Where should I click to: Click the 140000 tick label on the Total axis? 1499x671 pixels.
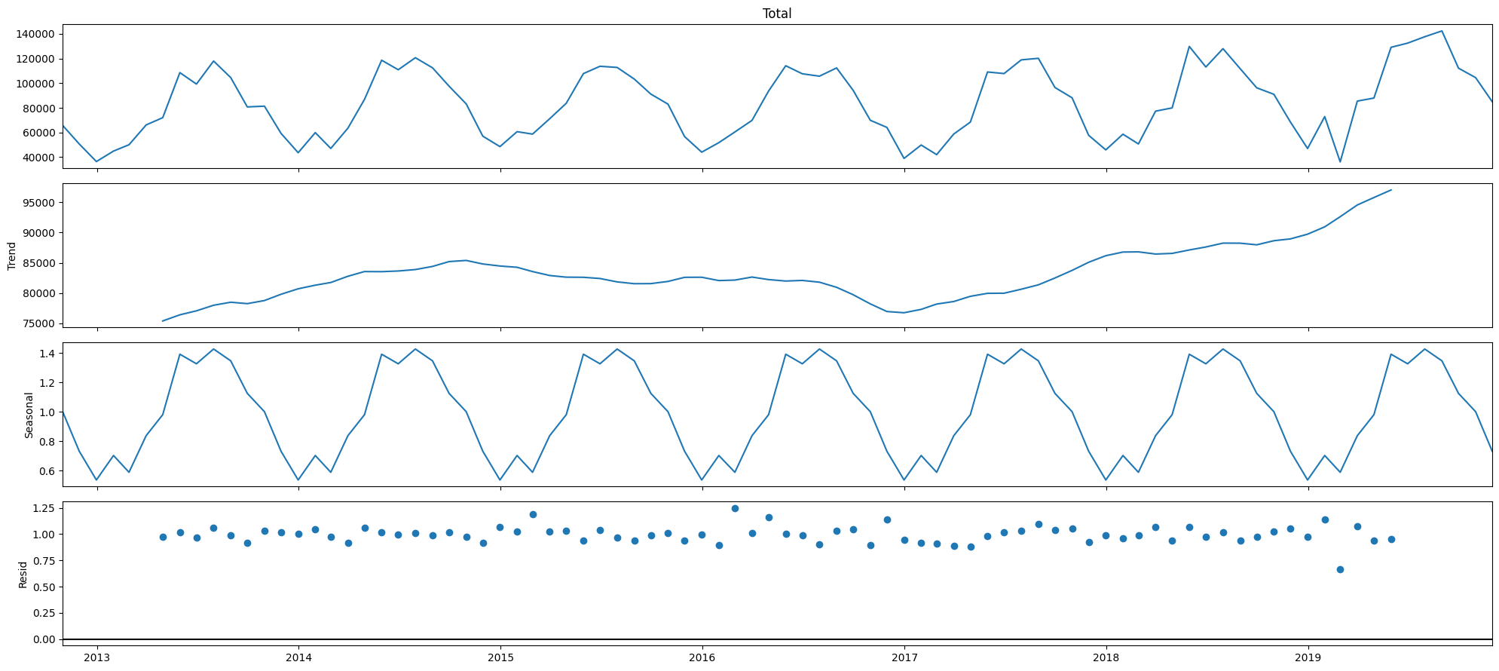(33, 34)
